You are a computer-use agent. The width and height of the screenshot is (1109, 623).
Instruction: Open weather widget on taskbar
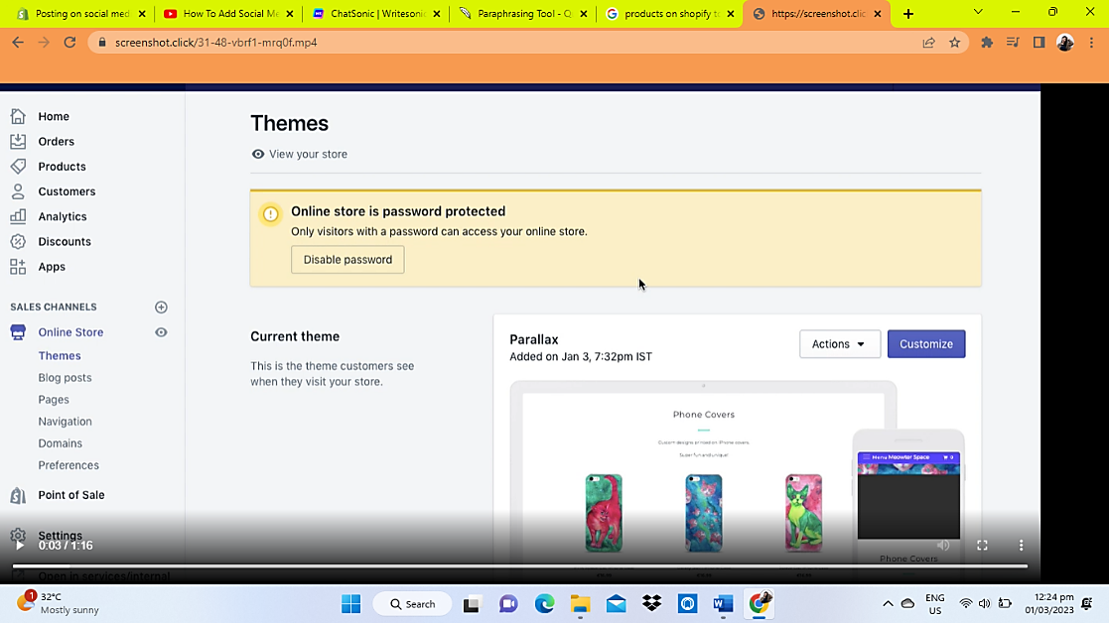click(x=58, y=603)
